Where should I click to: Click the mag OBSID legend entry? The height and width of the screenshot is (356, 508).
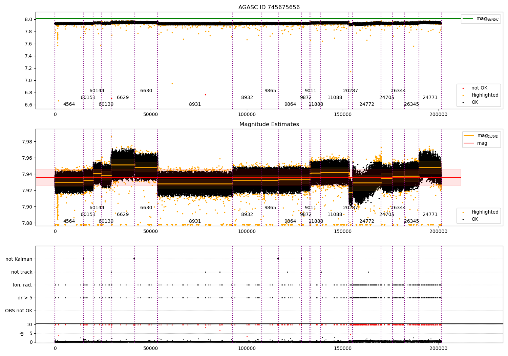481,136
